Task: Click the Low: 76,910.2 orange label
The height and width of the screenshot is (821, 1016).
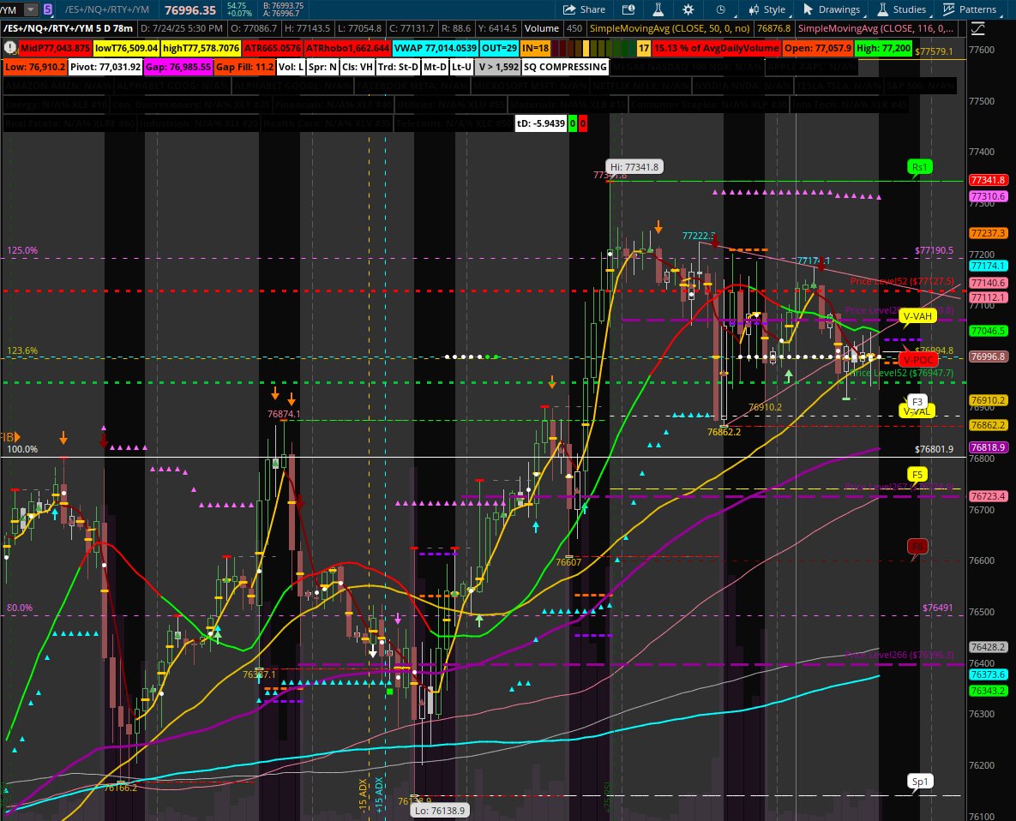Action: point(35,67)
